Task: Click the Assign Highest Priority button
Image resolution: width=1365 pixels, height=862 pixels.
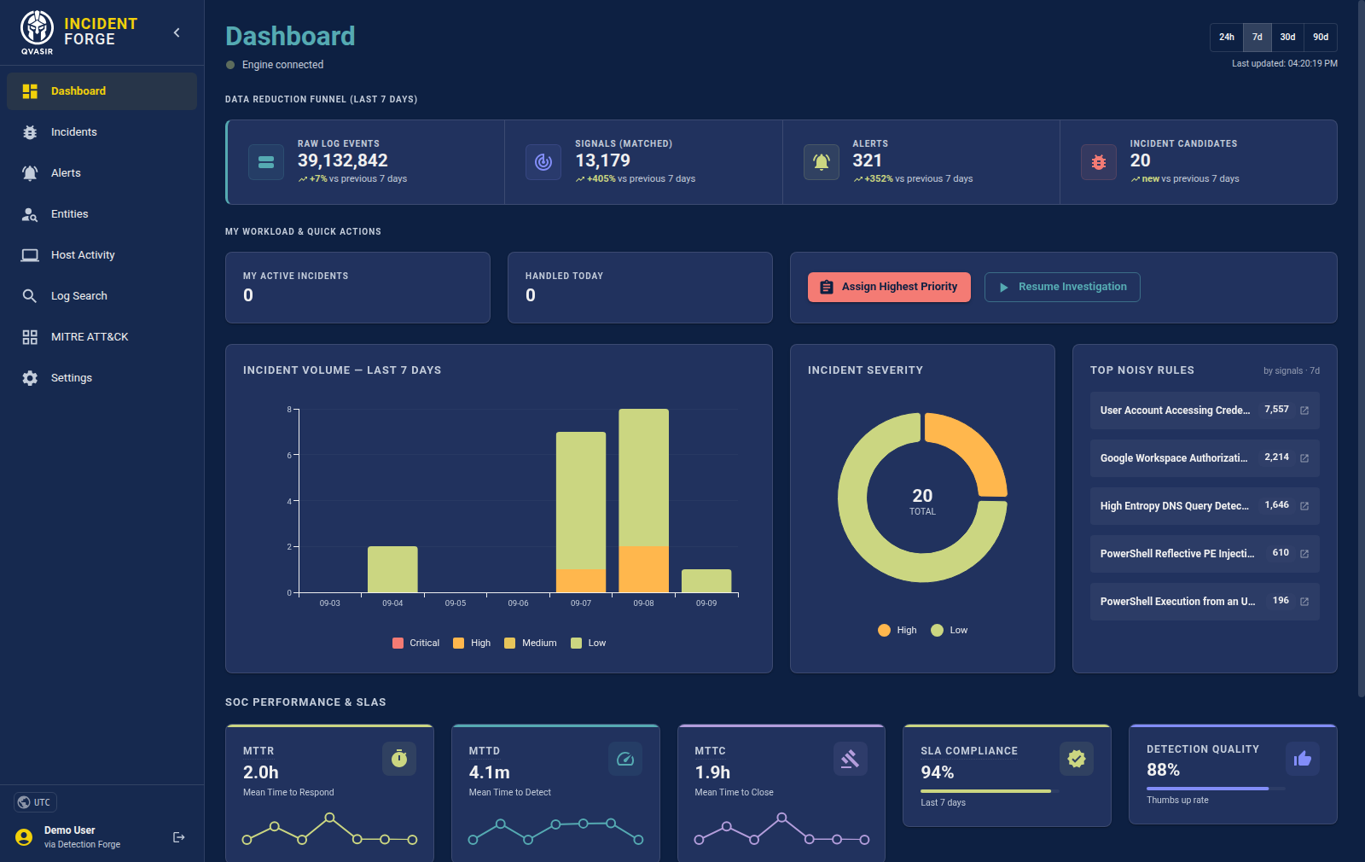Action: tap(889, 287)
